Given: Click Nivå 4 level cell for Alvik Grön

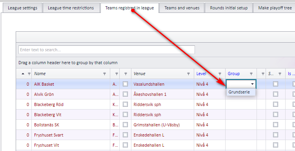Looking at the screenshot, I should [x=210, y=94].
